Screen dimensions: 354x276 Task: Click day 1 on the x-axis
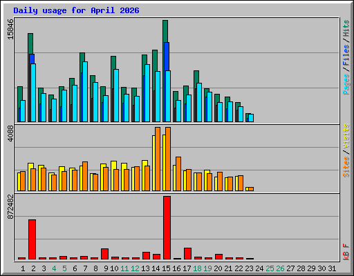tap(23, 268)
